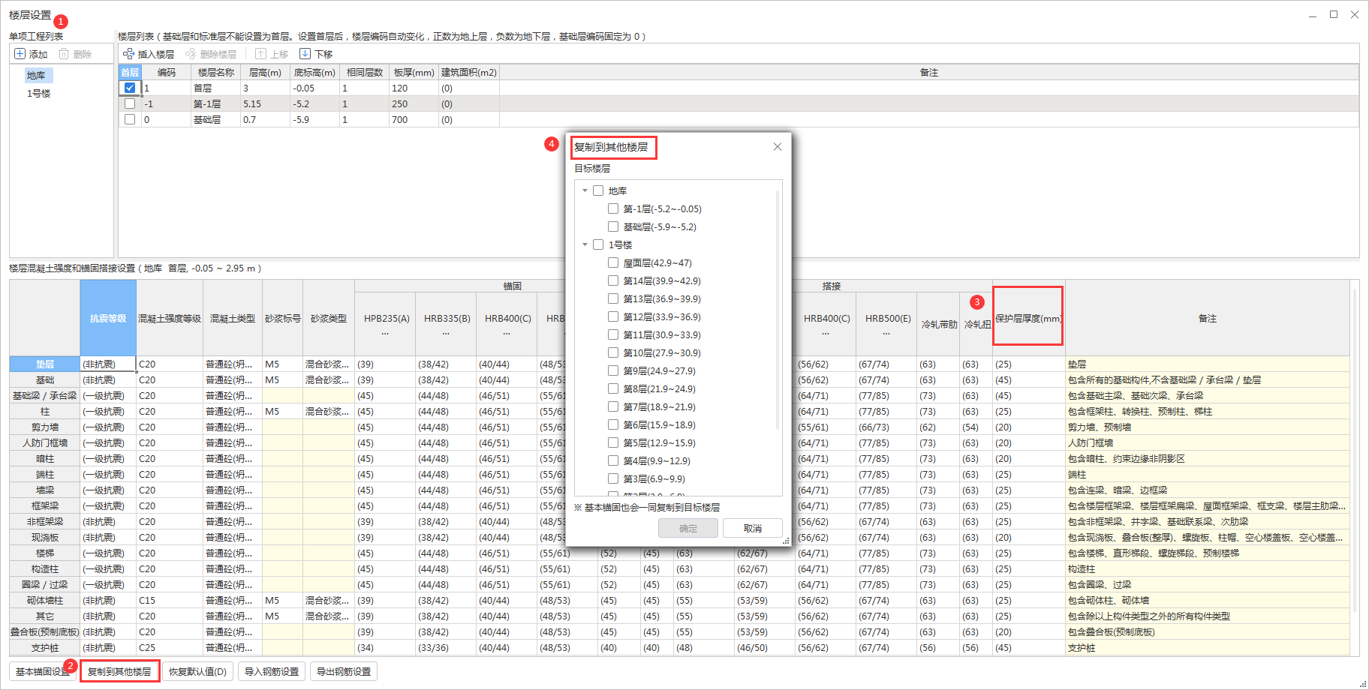Check the 首层 checkbox for 基础层 row
This screenshot has height=690, width=1369.
(130, 119)
